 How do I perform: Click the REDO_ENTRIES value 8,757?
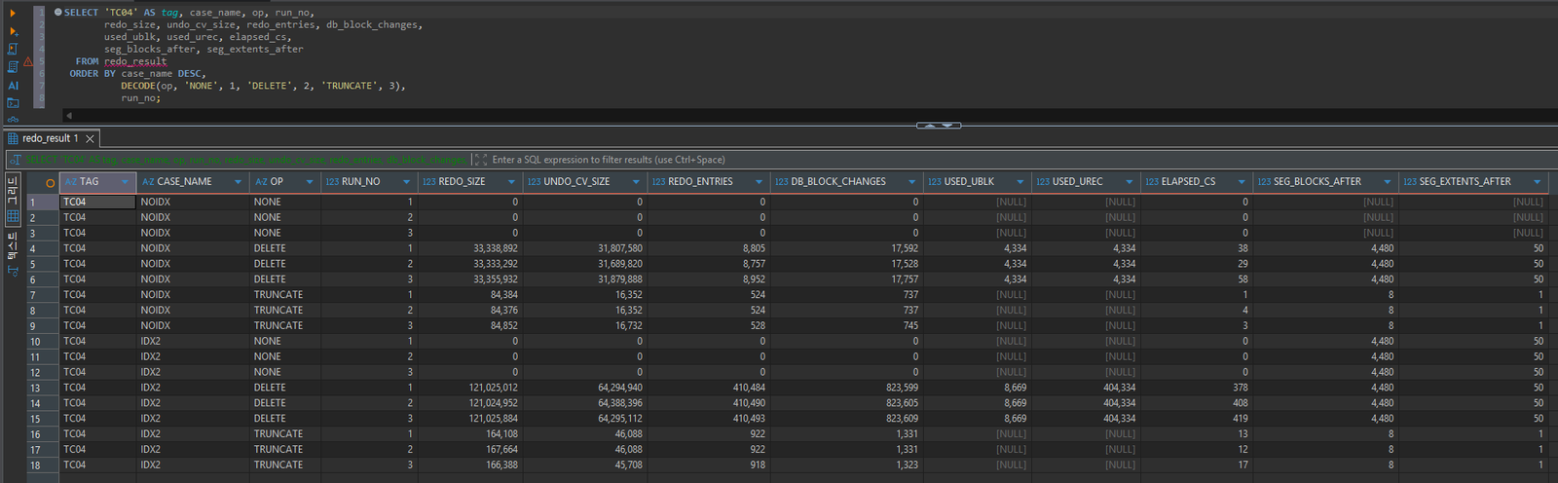[754, 264]
